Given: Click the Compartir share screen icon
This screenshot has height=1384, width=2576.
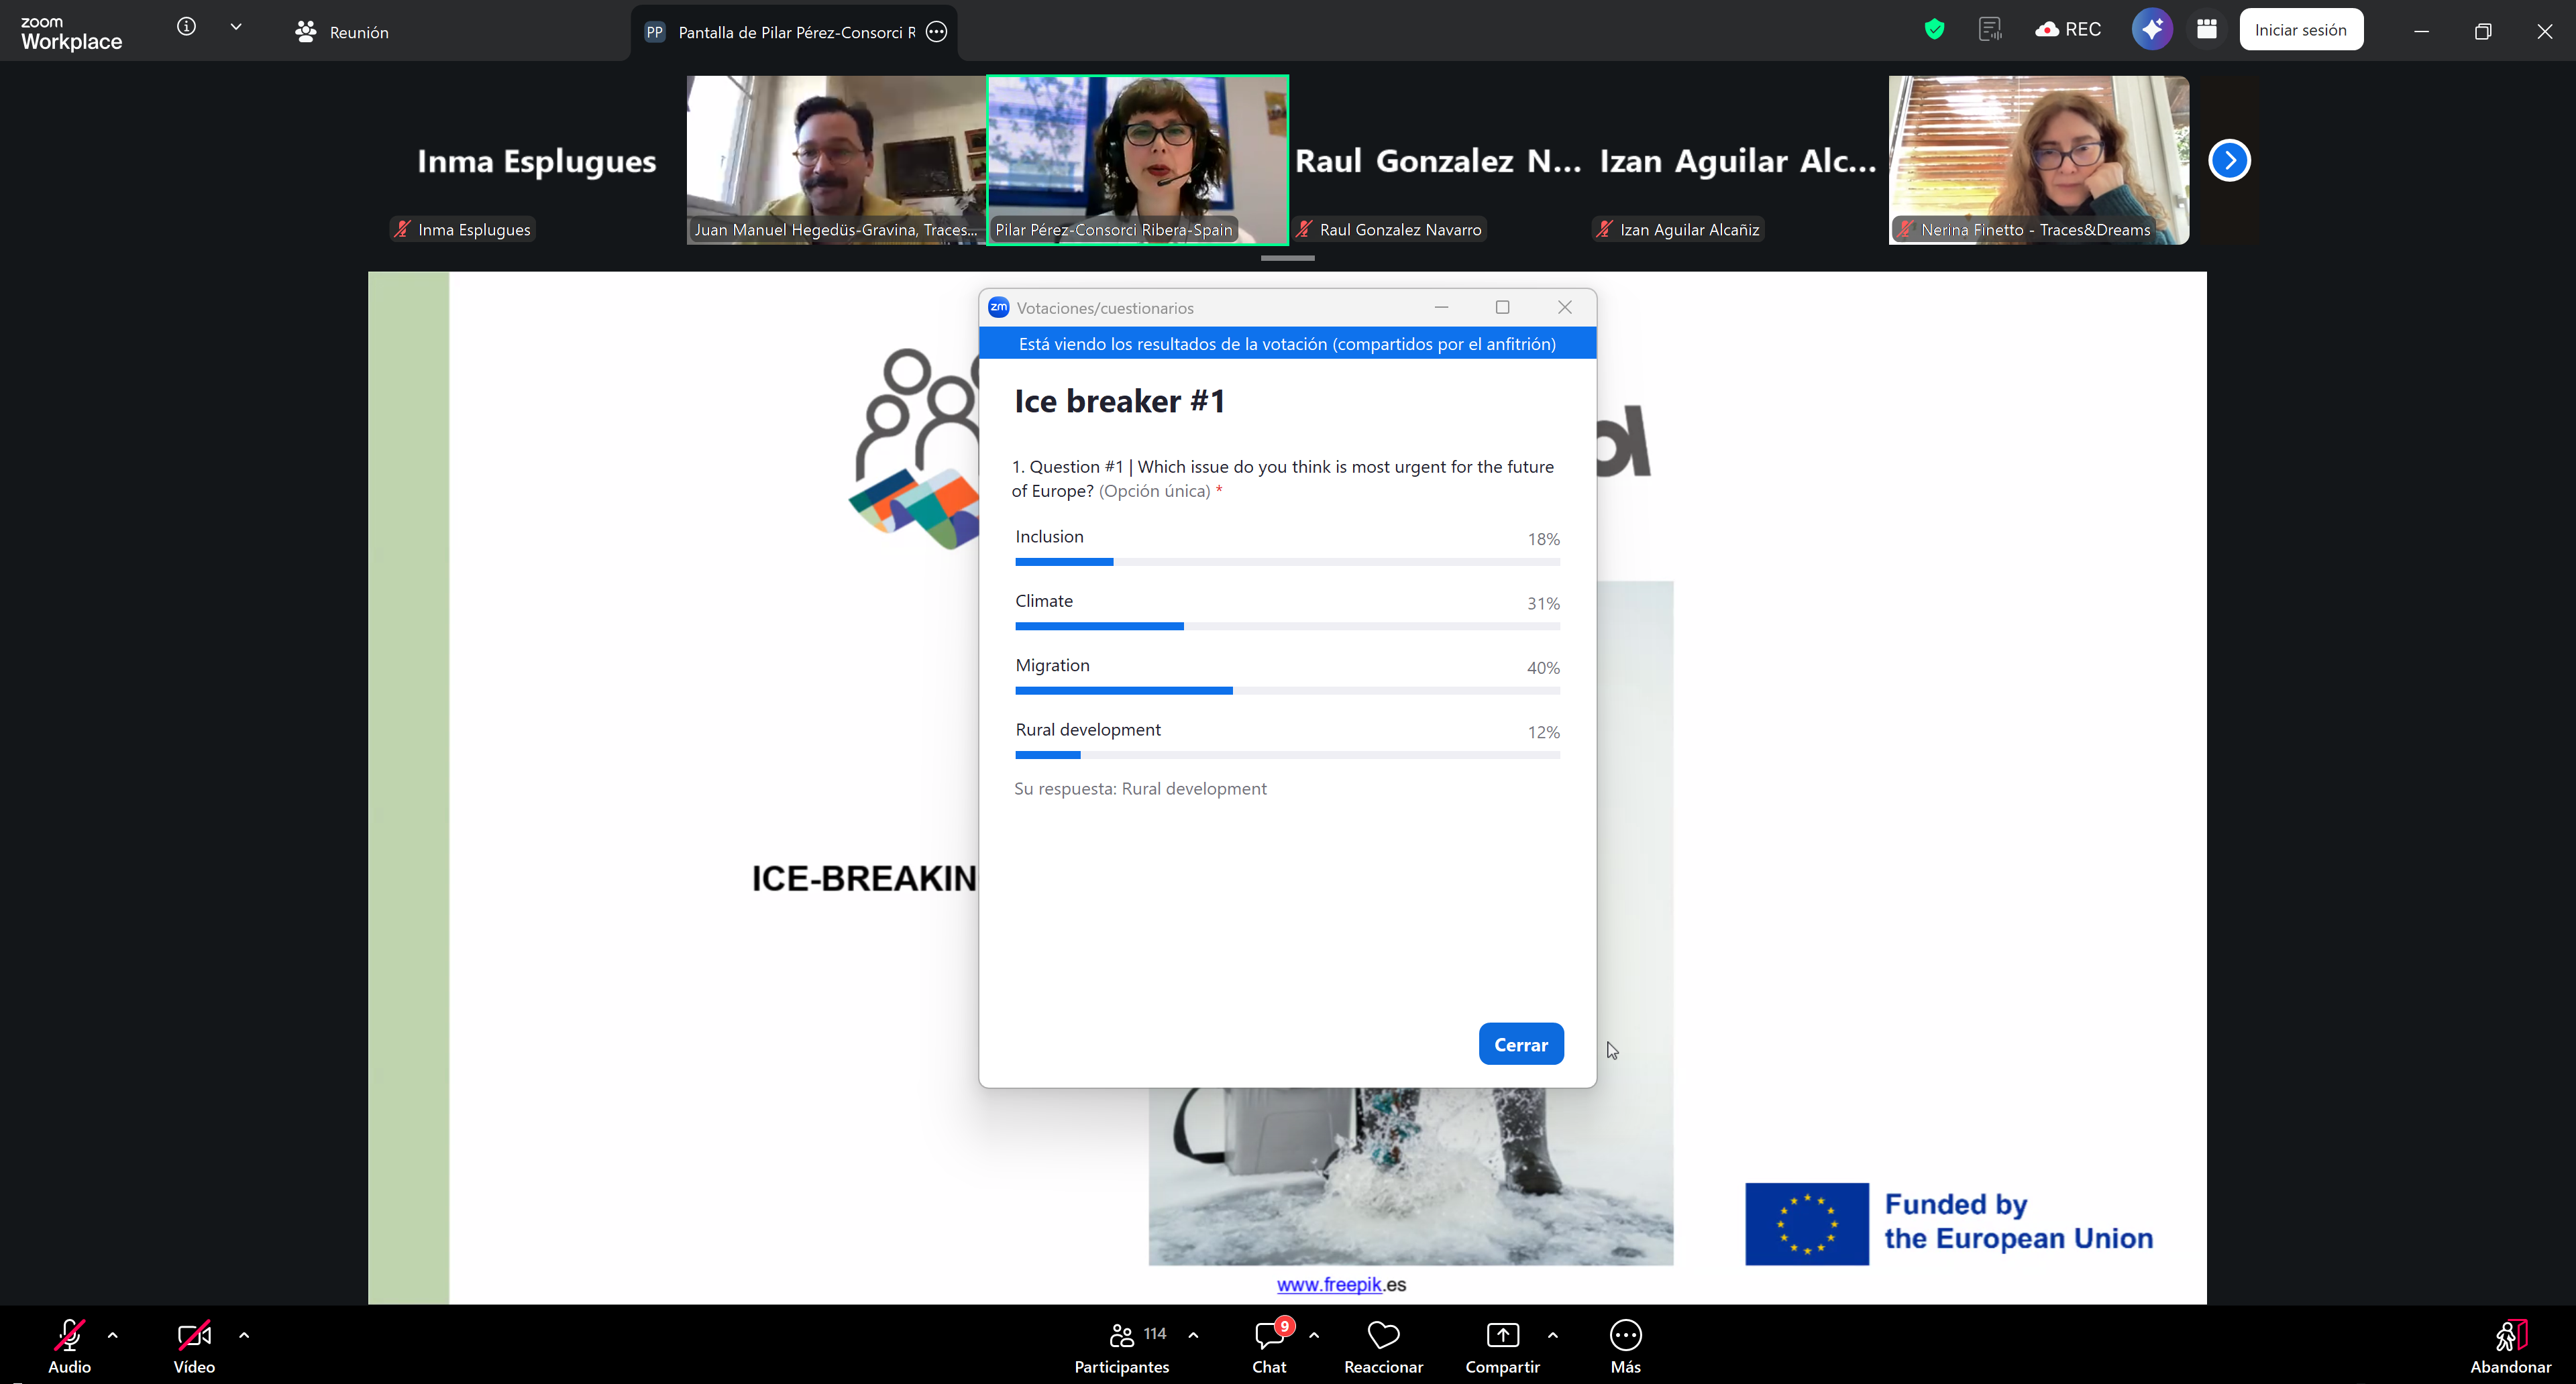Looking at the screenshot, I should (1502, 1335).
